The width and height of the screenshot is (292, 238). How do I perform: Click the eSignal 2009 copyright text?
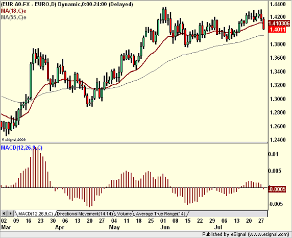click(14, 139)
